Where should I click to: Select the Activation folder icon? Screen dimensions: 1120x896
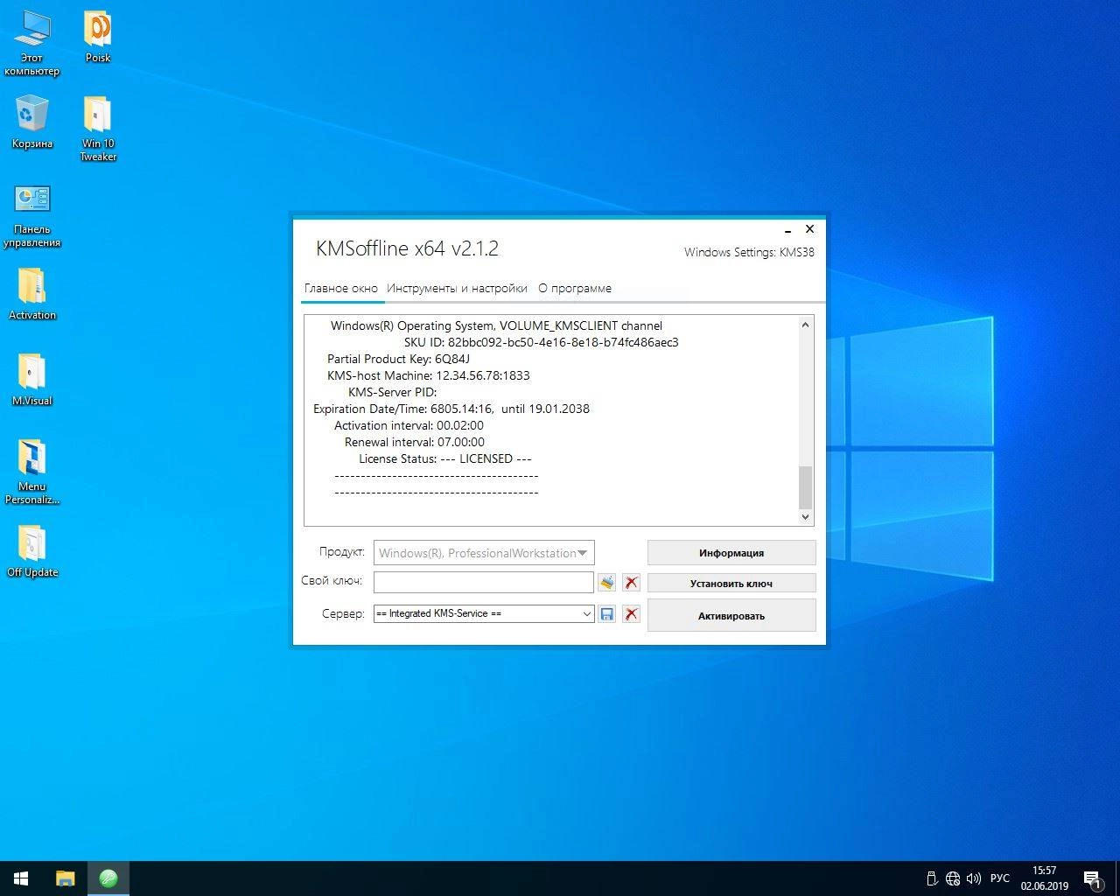tap(31, 294)
